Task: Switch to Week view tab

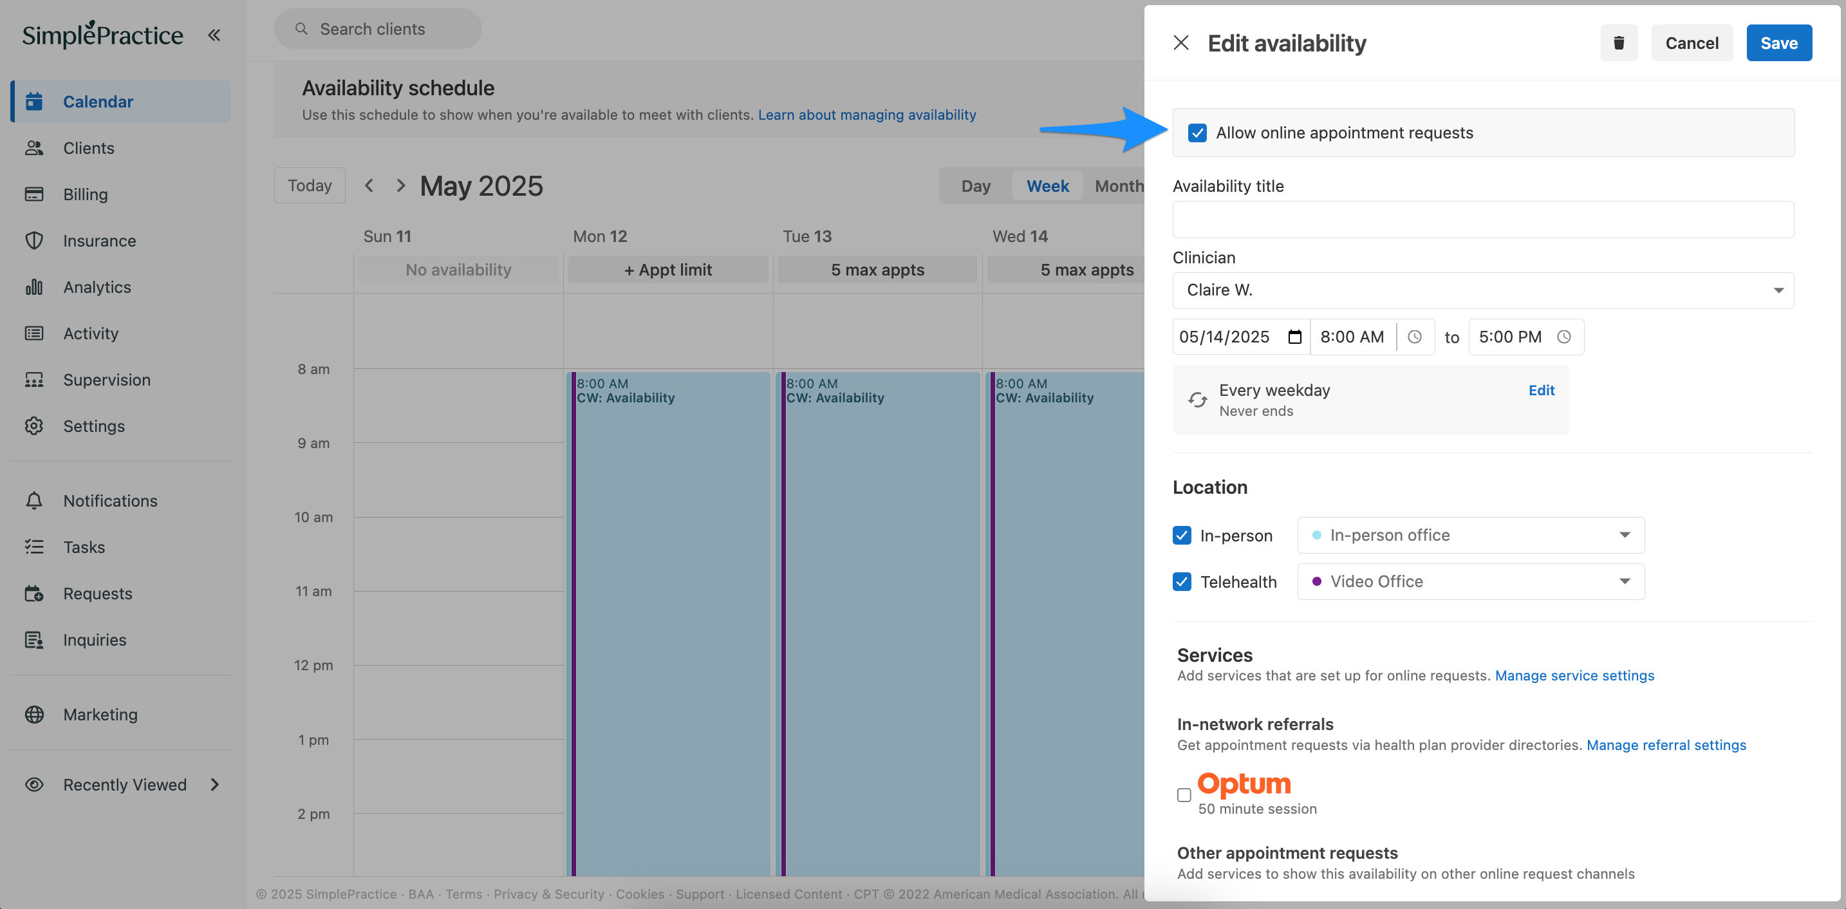Action: (x=1047, y=185)
